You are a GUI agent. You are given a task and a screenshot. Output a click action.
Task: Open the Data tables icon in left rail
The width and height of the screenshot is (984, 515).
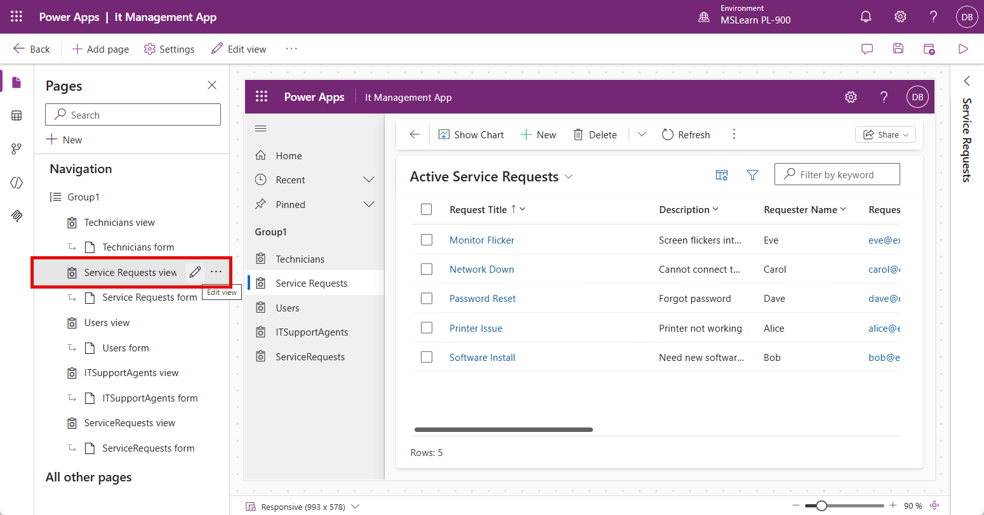click(x=17, y=115)
